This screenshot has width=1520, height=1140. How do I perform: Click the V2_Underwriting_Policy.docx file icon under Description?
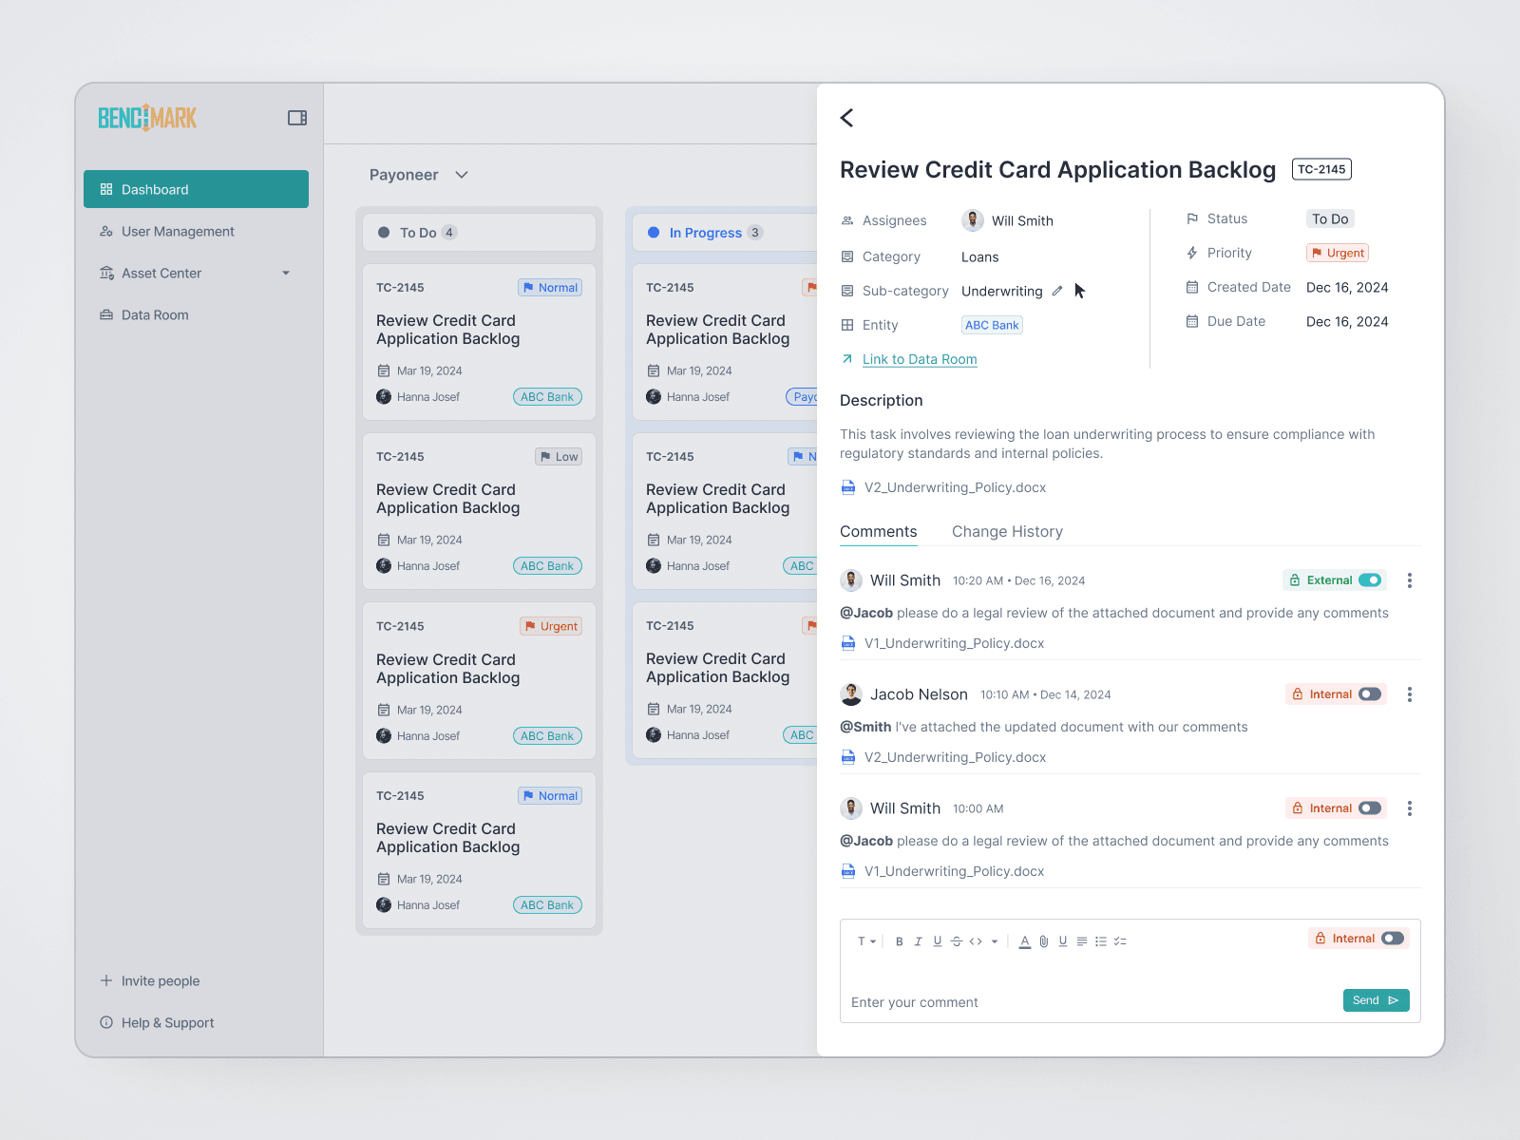848,487
